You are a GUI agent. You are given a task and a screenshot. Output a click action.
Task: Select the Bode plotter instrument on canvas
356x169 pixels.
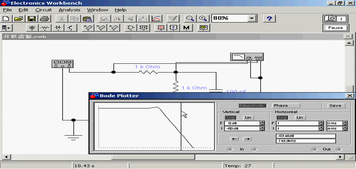point(247,57)
